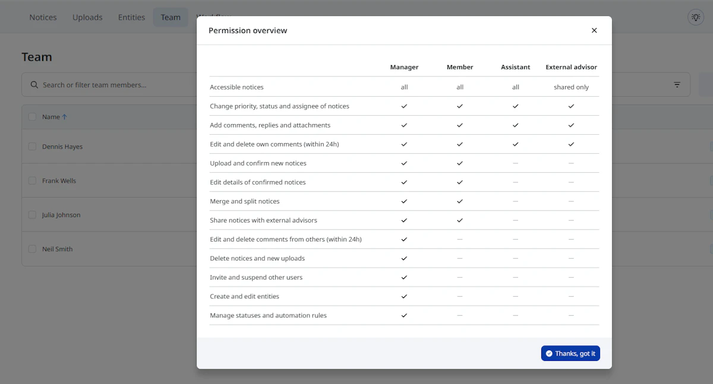Viewport: 713px width, 384px height.
Task: Open the Notices tab
Action: 43,17
